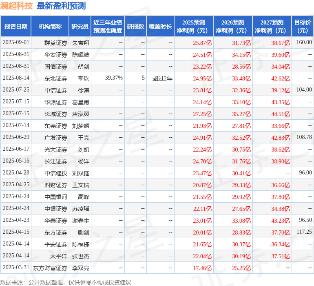Select analyst 朱吉翔 in the table
This screenshot has height=286, width=314.
(81, 42)
